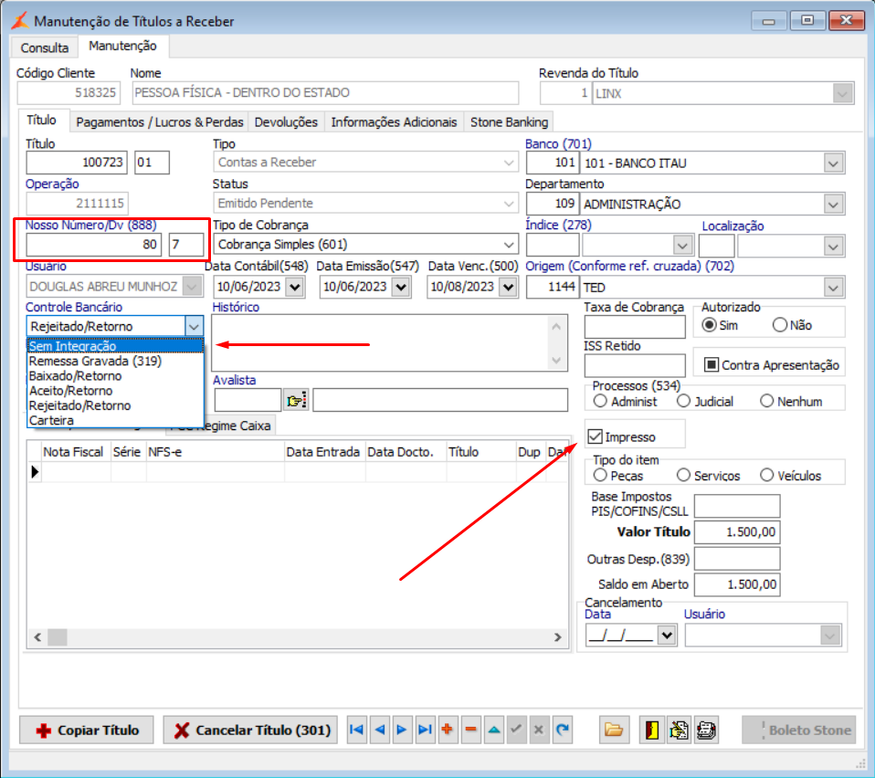Click the exit door icon in bottom toolbar
Image resolution: width=875 pixels, height=778 pixels.
click(x=651, y=730)
